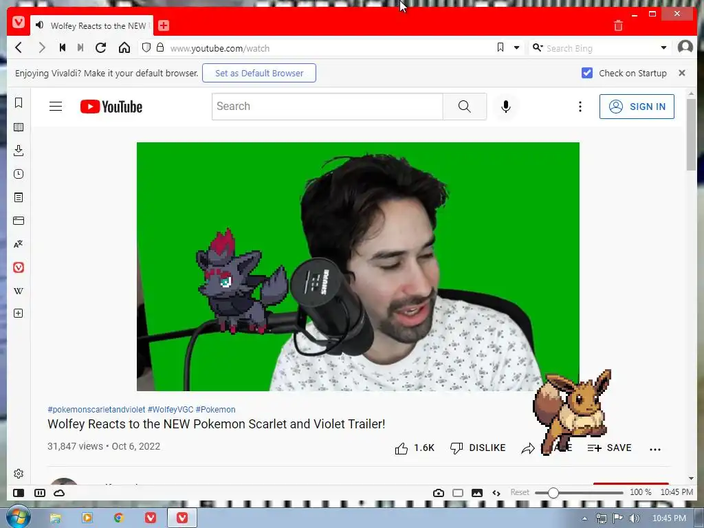
Task: Capture page with camera icon
Action: (x=439, y=493)
